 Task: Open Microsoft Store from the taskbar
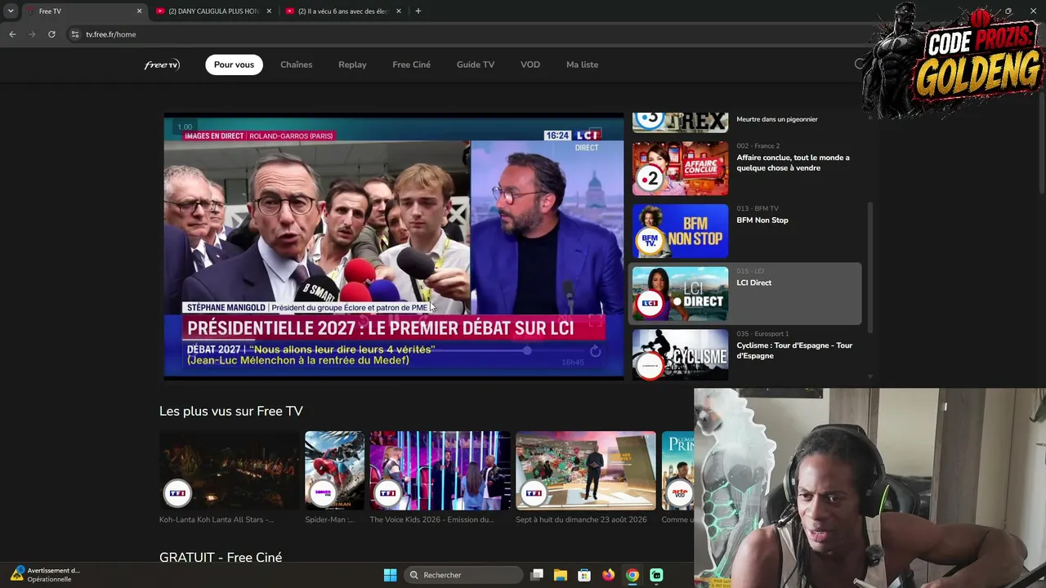coord(584,575)
